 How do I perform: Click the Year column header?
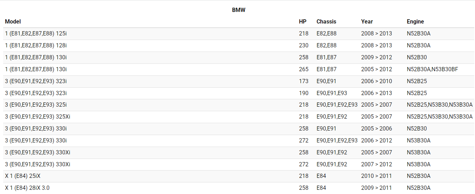[367, 22]
